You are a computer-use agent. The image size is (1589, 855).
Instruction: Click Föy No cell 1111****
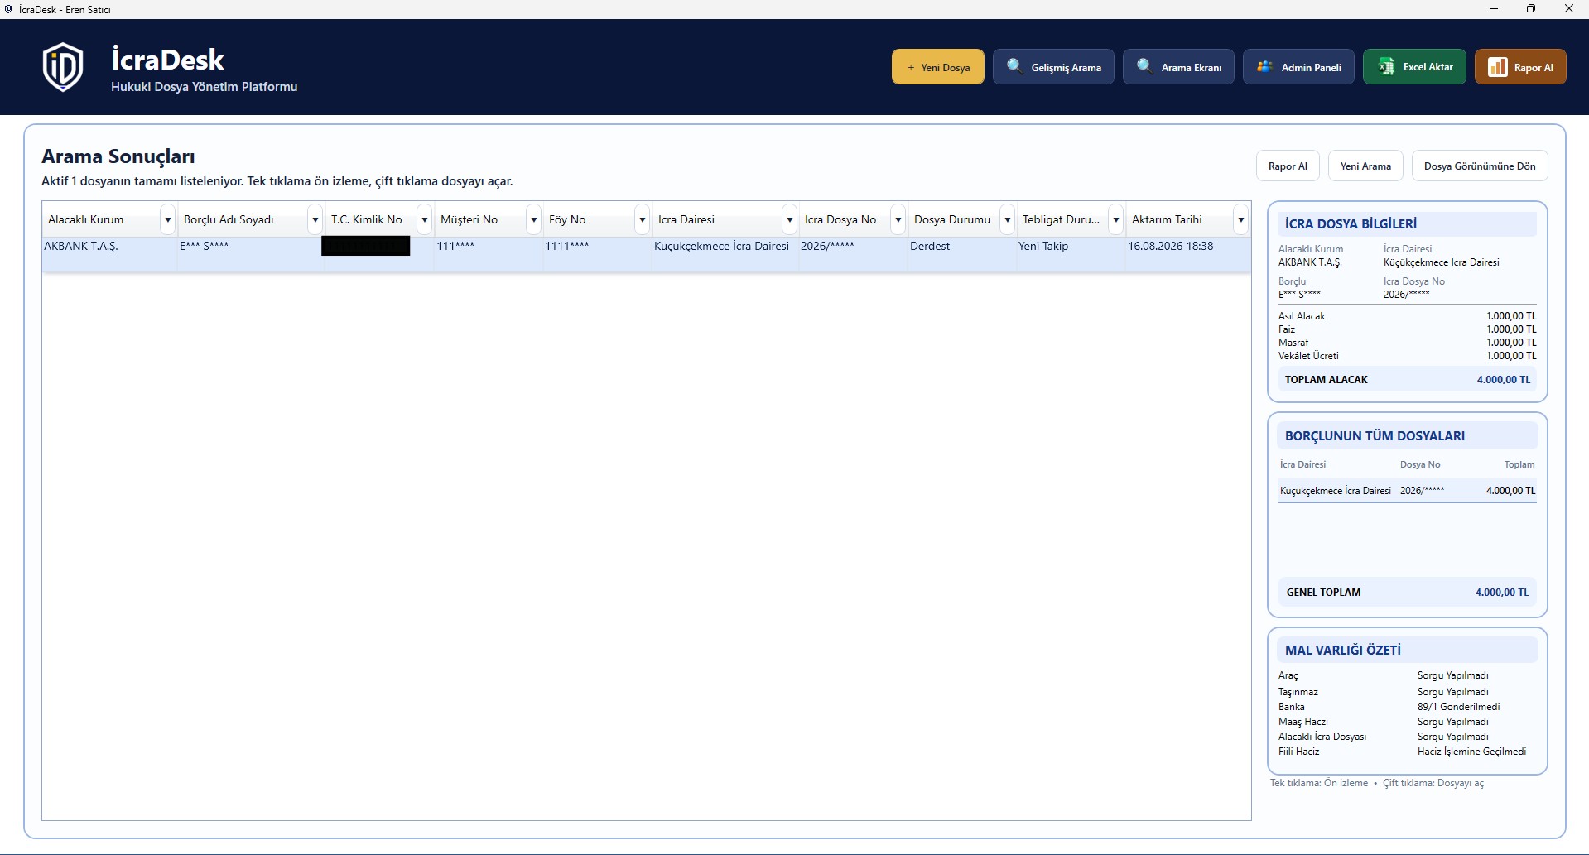[597, 254]
